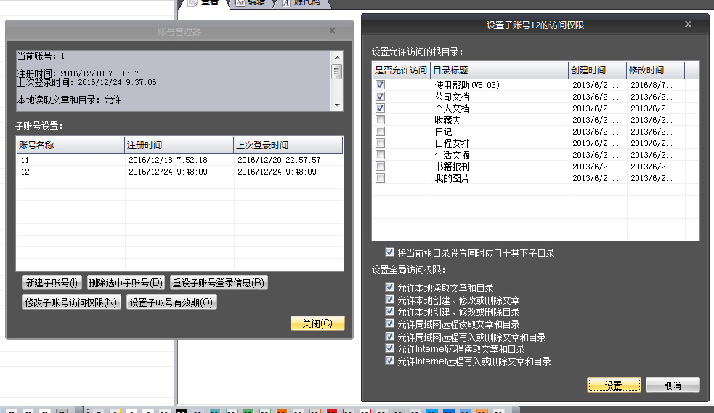Open 设置子账号有效期(O)
The image size is (714, 413).
171,302
